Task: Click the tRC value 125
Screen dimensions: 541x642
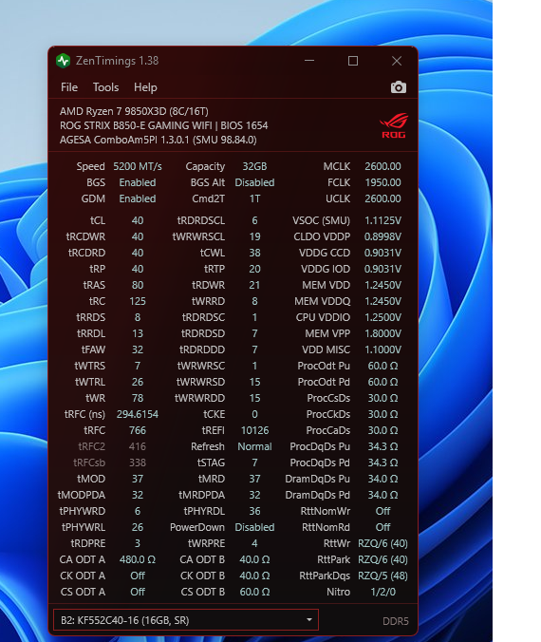Action: point(138,301)
